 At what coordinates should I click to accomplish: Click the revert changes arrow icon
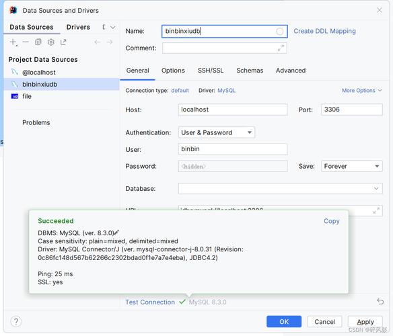point(380,302)
